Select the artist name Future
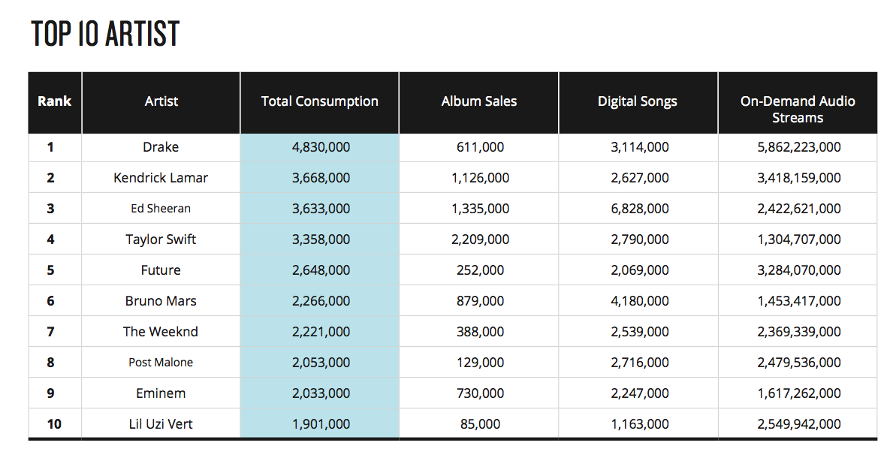 click(x=161, y=270)
